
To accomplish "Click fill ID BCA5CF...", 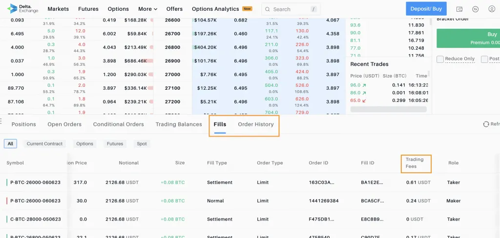I will [x=372, y=201].
